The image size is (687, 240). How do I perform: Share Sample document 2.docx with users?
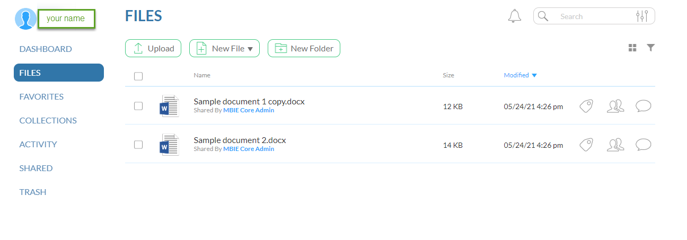(x=615, y=145)
